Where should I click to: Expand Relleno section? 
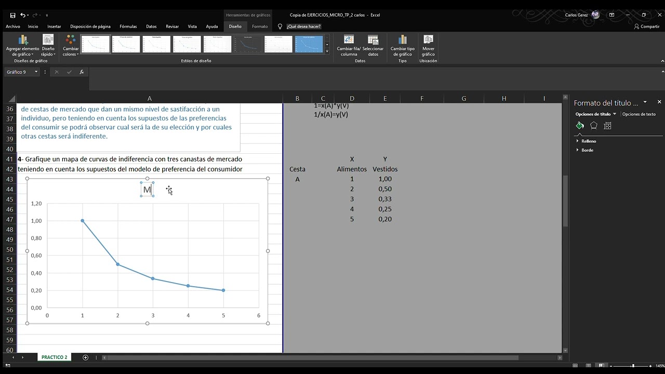tap(589, 141)
